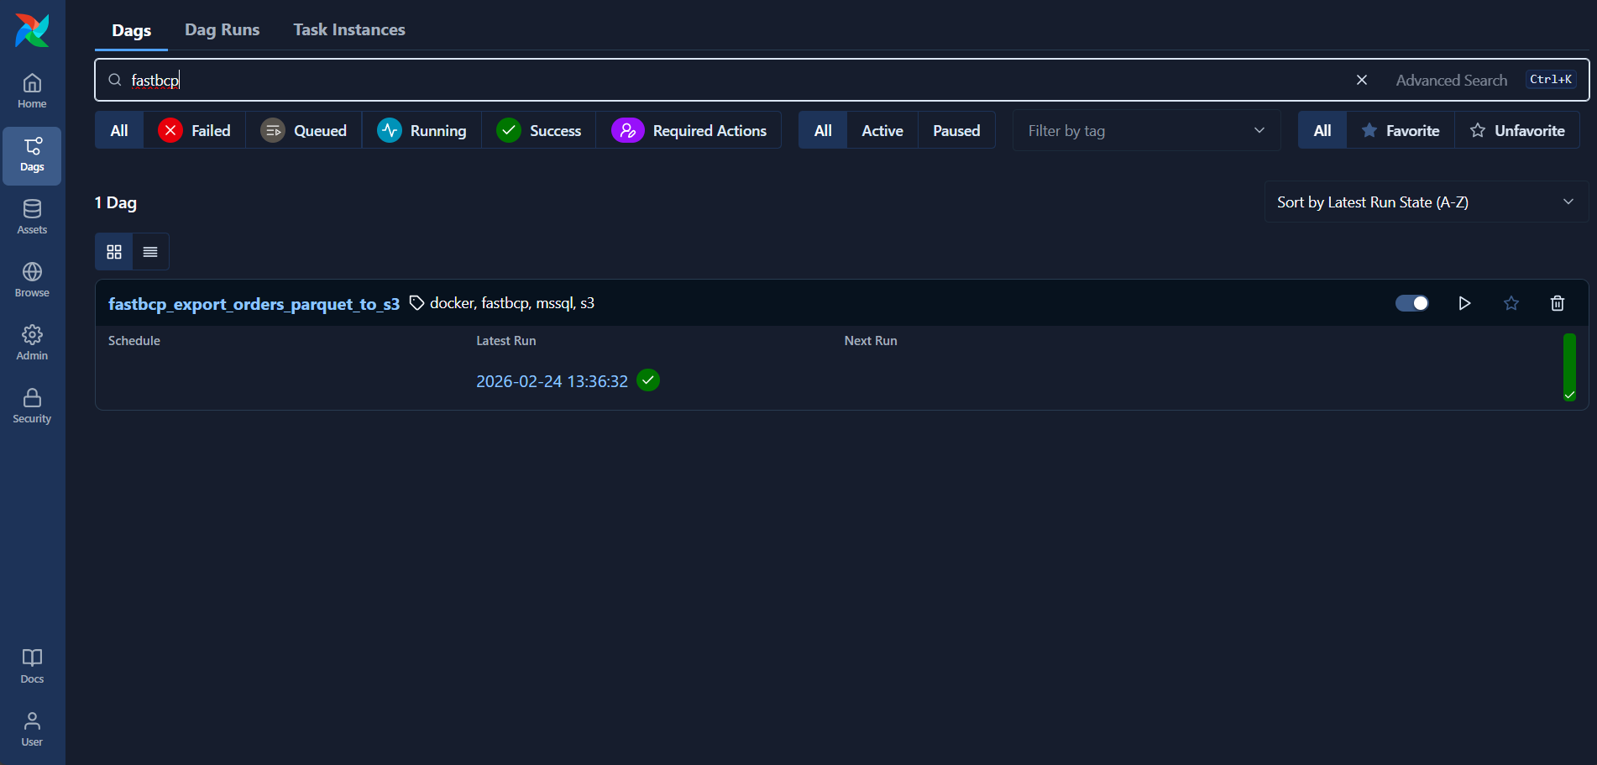Disable the fastbcp_export_orders_parquet_to_s3 DAG toggle
1597x765 pixels.
coord(1411,303)
